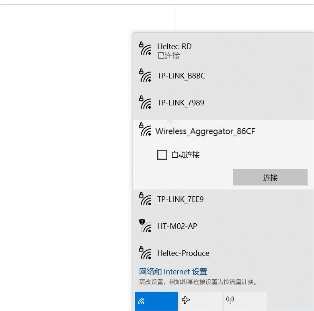The width and height of the screenshot is (314, 311).
Task: Toggle the Wi-Fi quick action tile
Action: [156, 301]
